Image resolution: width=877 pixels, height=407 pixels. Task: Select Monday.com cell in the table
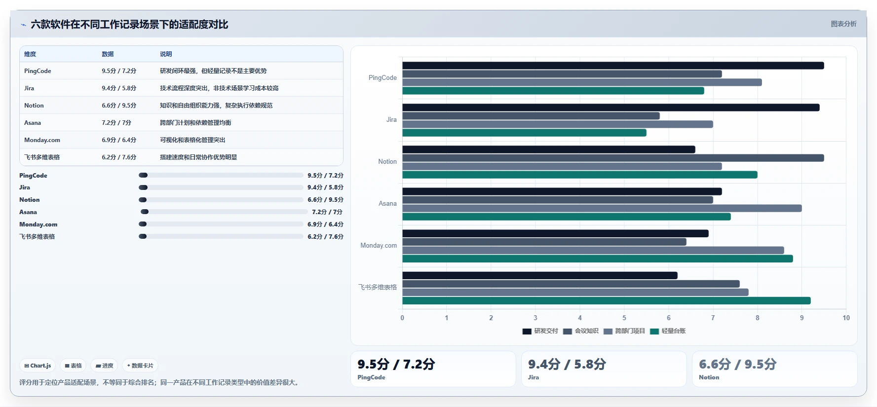pyautogui.click(x=42, y=140)
